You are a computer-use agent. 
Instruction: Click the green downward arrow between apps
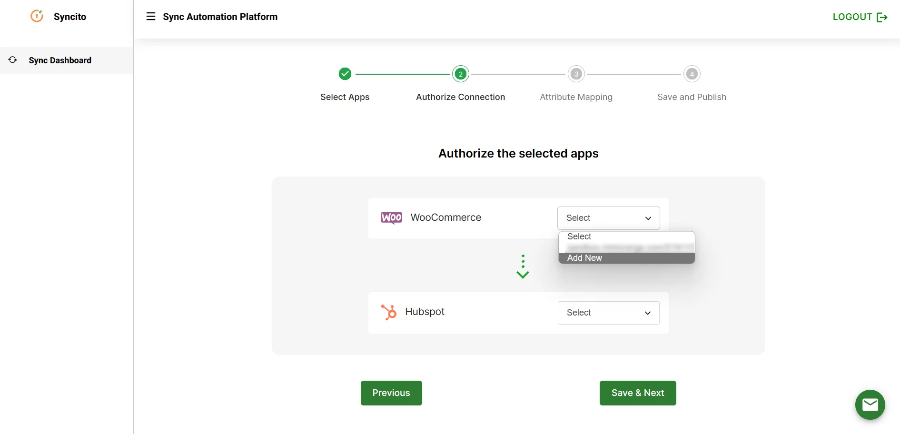pos(522,275)
